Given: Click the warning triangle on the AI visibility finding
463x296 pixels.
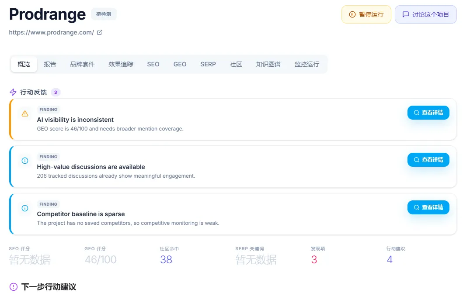Looking at the screenshot, I should pos(25,113).
